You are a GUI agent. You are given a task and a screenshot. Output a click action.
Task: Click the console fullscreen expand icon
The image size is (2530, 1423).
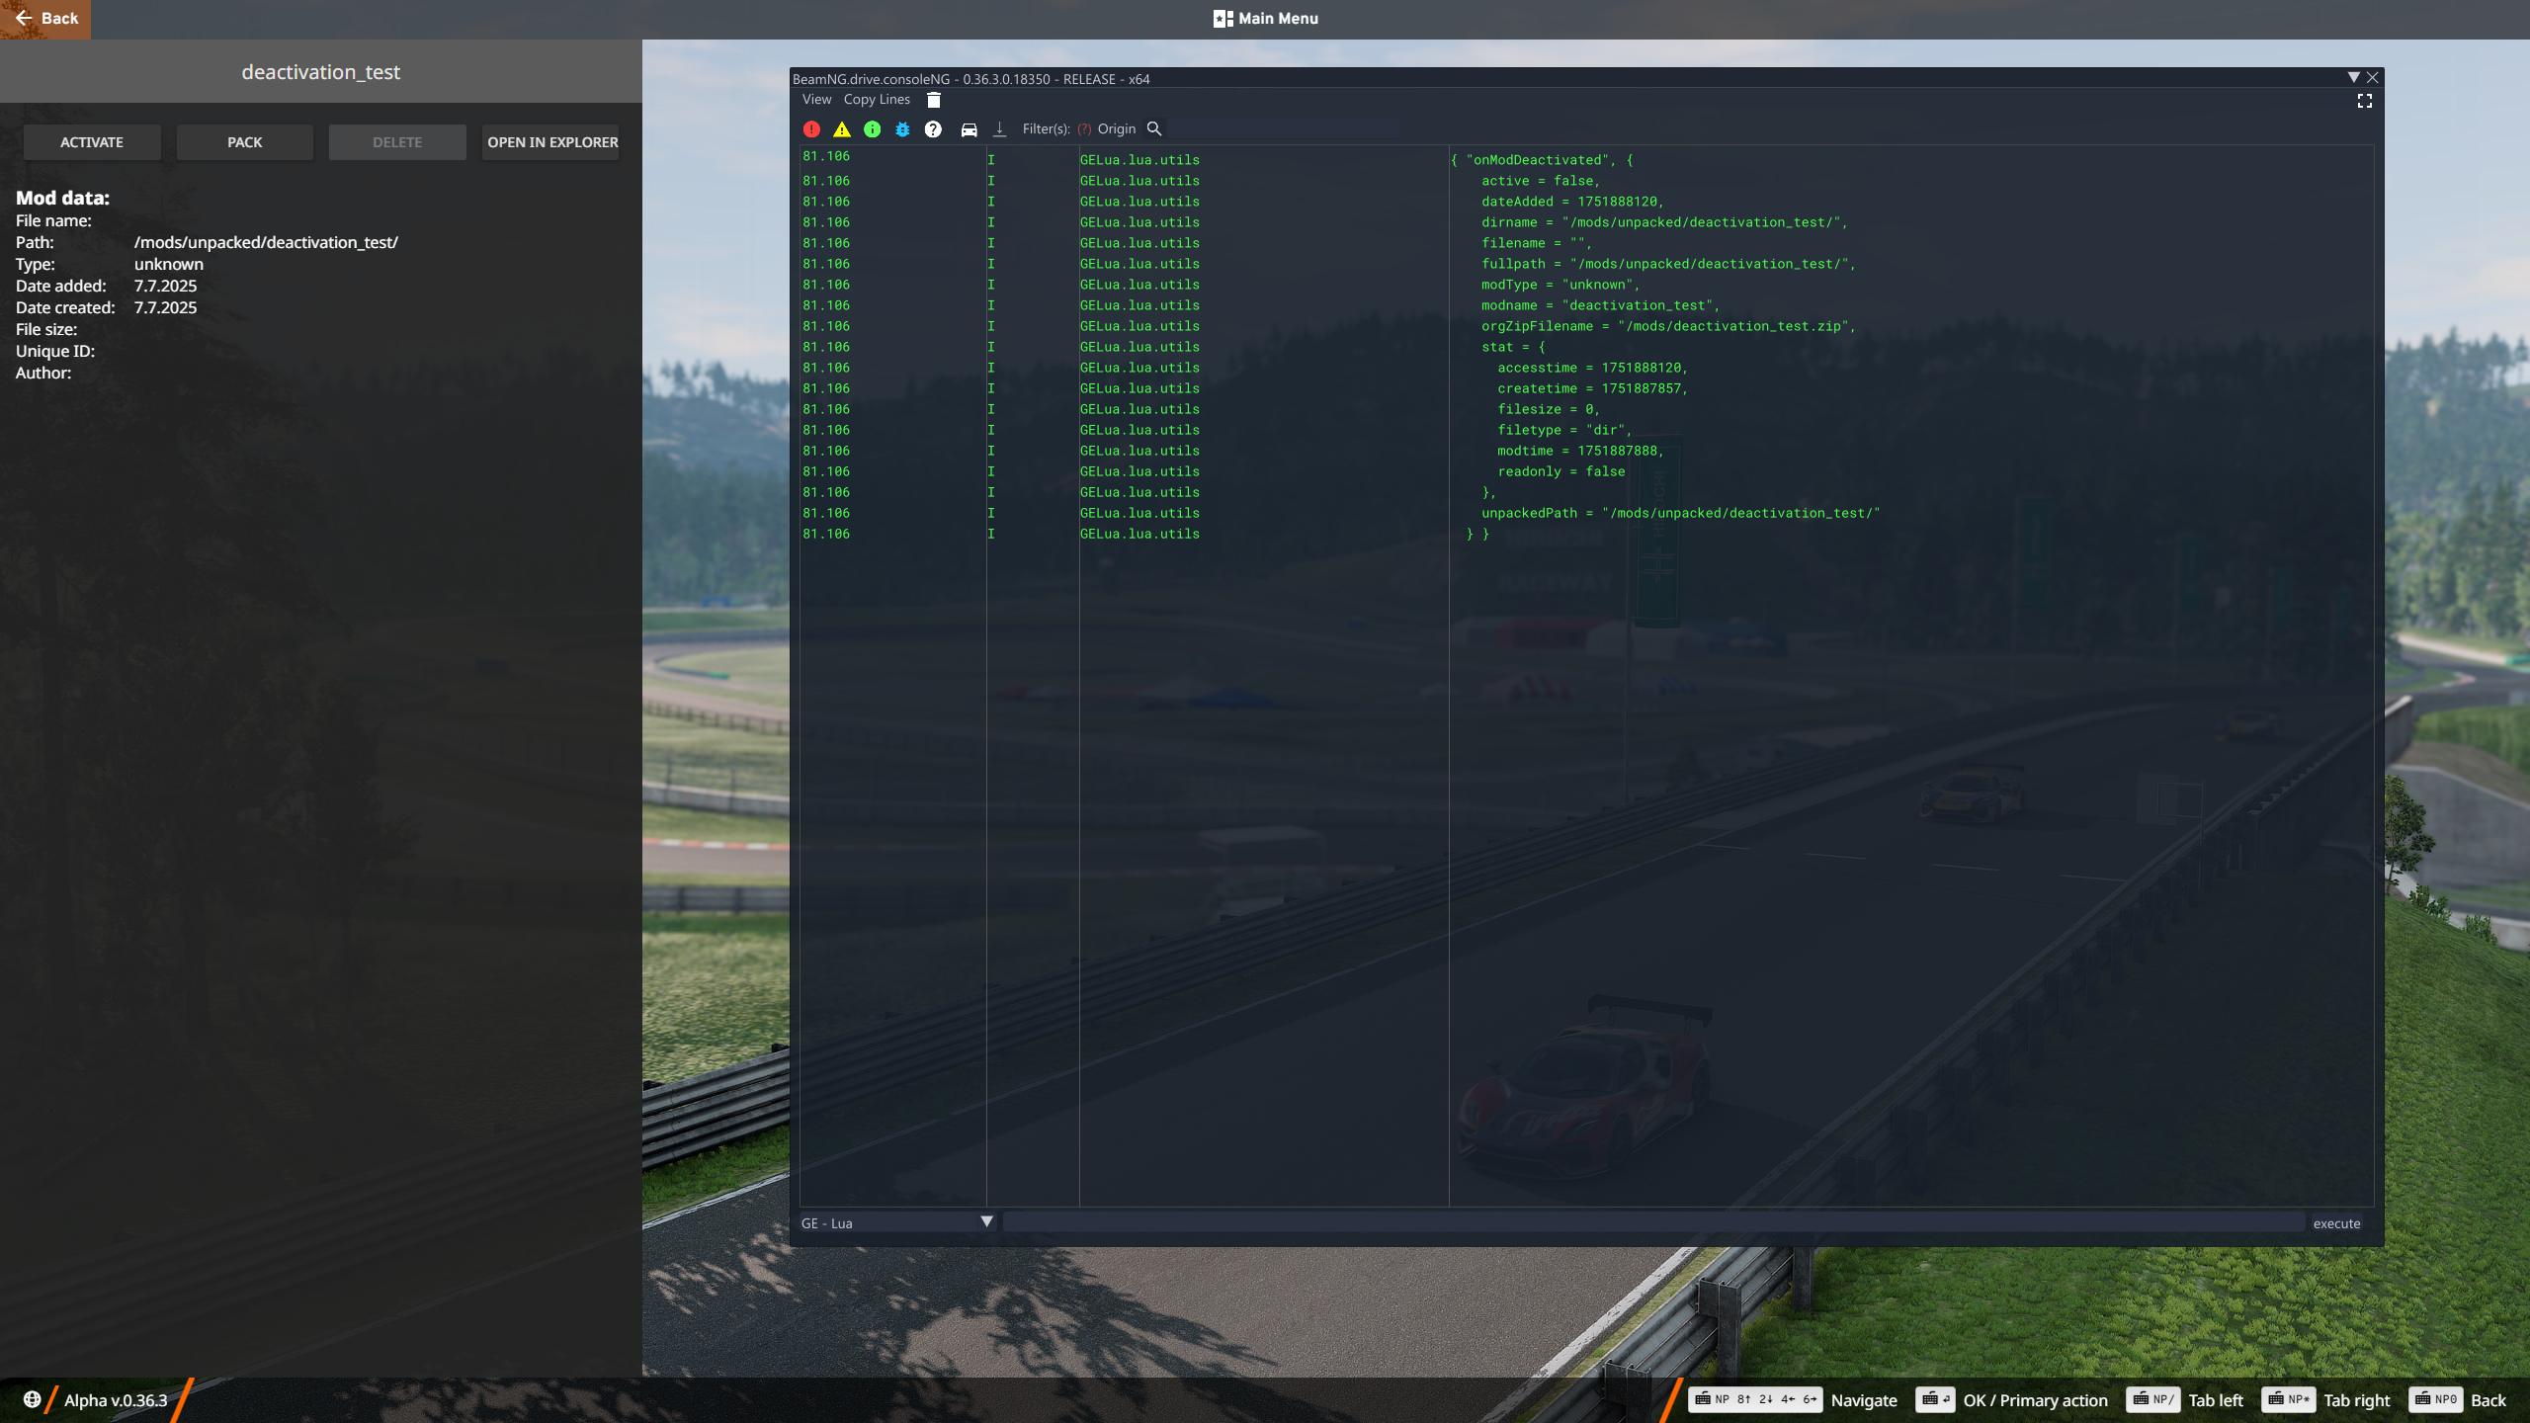[x=2364, y=101]
